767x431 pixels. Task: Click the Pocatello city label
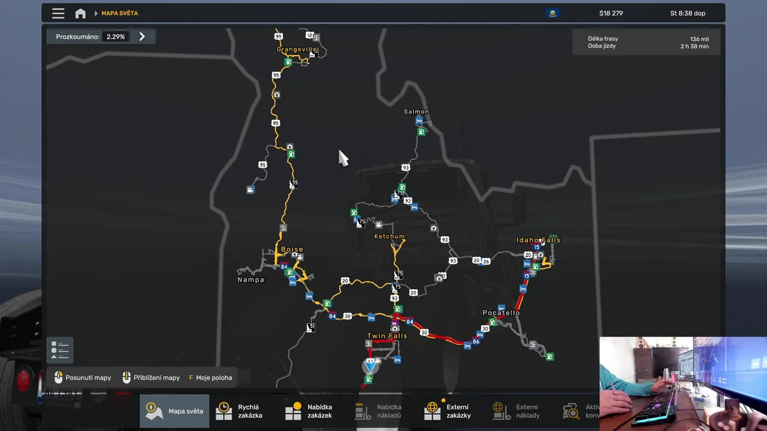click(x=501, y=313)
